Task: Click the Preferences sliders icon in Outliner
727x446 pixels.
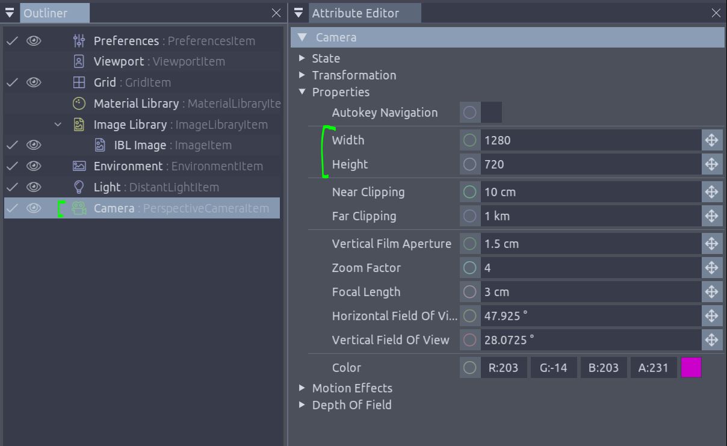Action: click(x=79, y=41)
